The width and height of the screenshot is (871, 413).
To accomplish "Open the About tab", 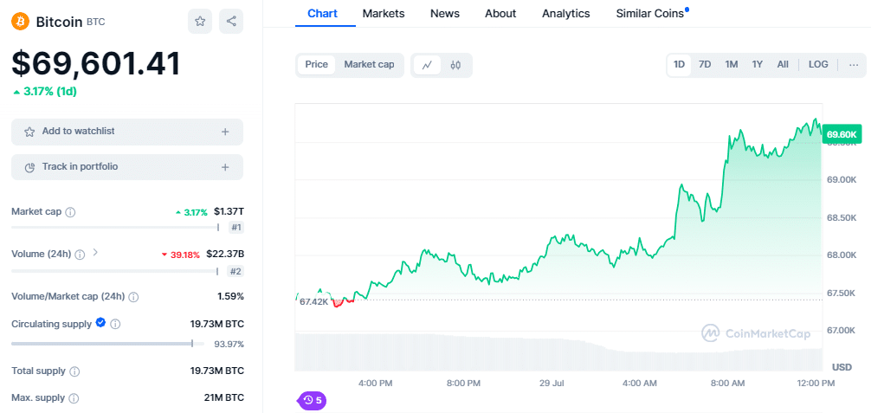I will click(500, 13).
